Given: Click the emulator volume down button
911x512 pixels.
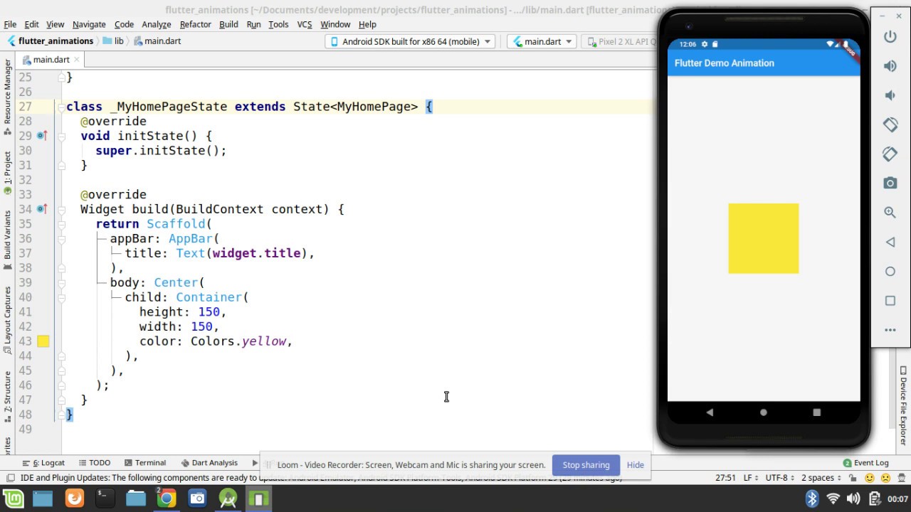Looking at the screenshot, I should click(x=890, y=95).
